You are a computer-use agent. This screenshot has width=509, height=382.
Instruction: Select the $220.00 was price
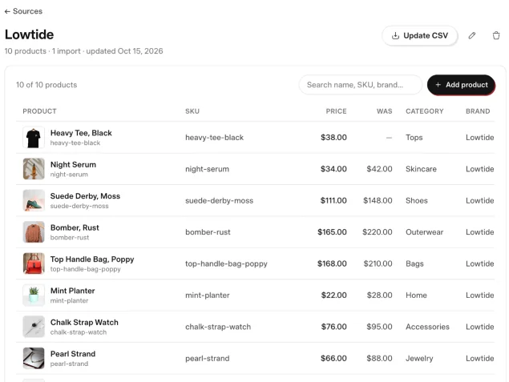378,232
